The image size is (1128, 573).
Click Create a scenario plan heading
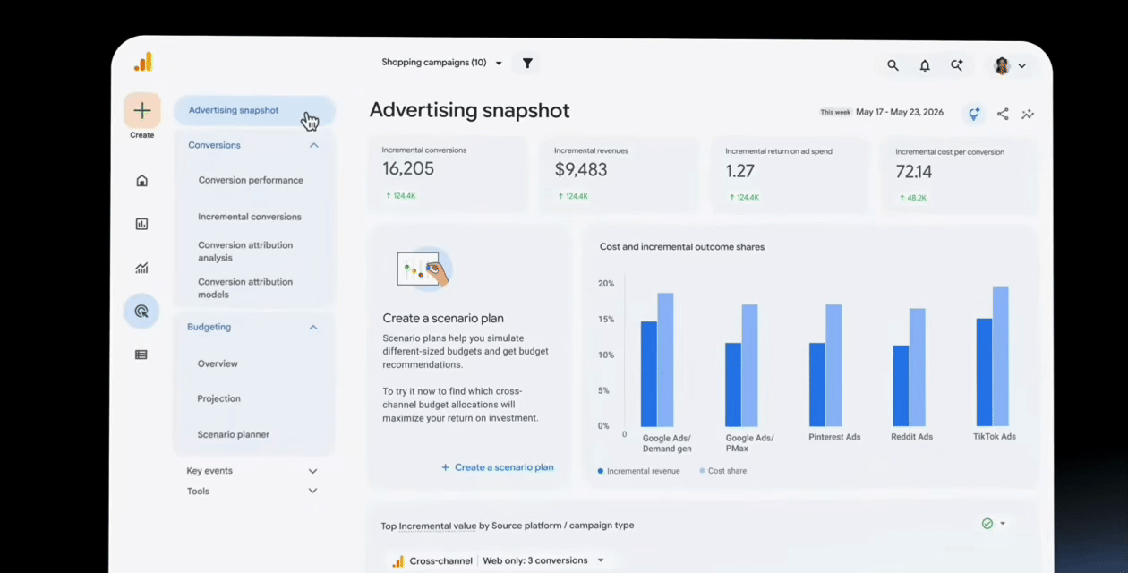[443, 318]
